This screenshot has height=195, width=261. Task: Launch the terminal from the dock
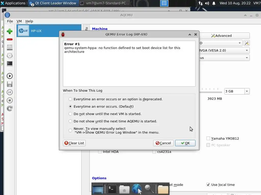112,189
